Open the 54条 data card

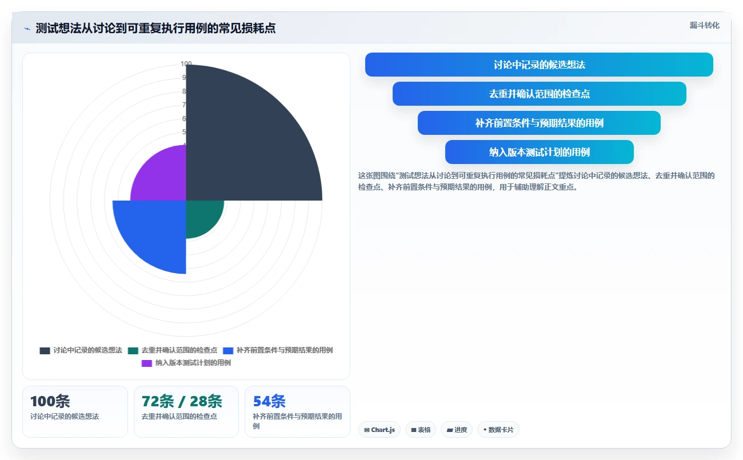tap(297, 411)
